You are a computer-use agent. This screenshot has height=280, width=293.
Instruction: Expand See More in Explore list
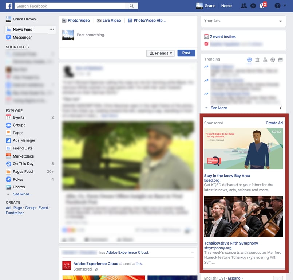[23, 194]
